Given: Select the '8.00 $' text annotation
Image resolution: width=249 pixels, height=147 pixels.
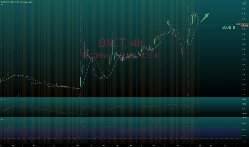Looking at the screenshot, I should click(229, 27).
